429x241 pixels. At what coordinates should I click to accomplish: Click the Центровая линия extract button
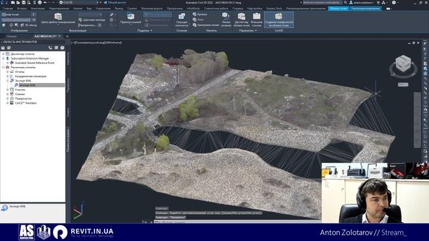206,25
